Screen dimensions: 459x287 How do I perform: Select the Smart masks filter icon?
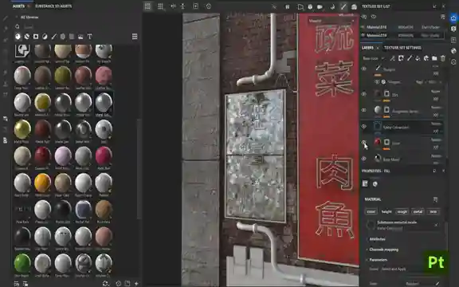[36, 37]
